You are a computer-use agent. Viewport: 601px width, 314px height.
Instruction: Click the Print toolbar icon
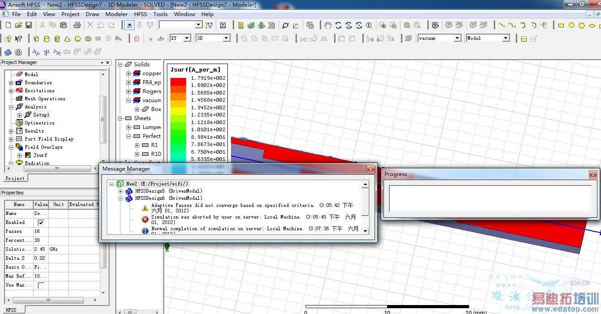[x=77, y=26]
